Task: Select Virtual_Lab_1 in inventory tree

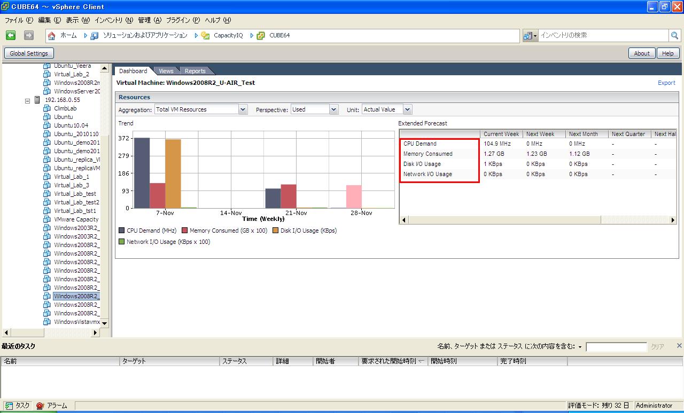Action: click(x=72, y=177)
